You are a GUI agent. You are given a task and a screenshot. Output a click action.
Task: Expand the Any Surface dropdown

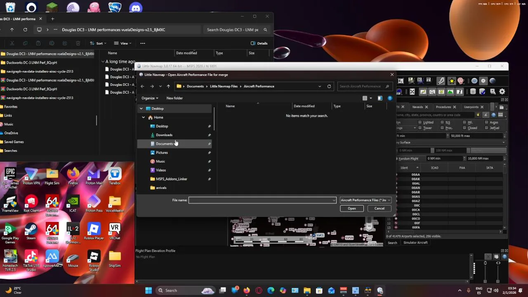click(450, 142)
